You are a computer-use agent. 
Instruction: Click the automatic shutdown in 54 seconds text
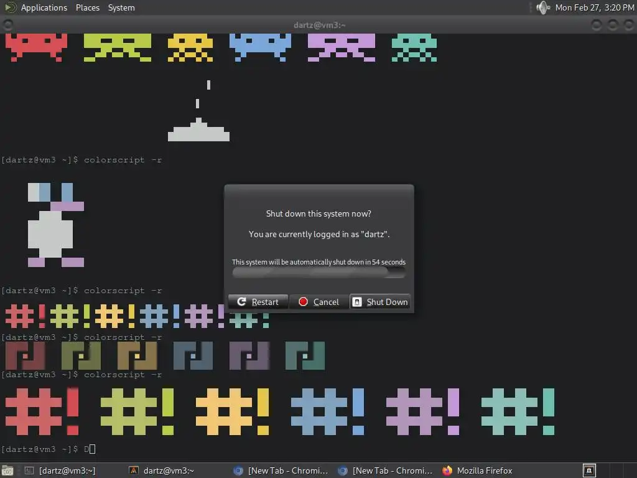[x=319, y=262]
